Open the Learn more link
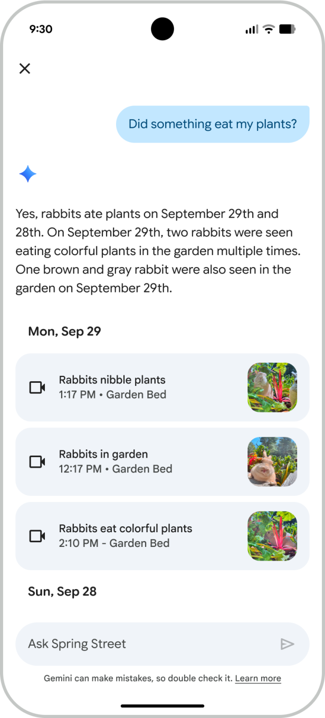The image size is (325, 718). pos(258,678)
